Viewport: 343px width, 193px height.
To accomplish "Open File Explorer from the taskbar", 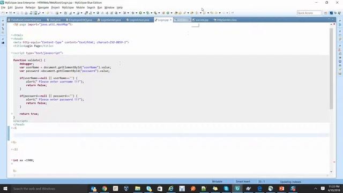I will (138, 189).
